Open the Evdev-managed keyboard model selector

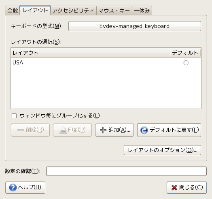click(135, 26)
